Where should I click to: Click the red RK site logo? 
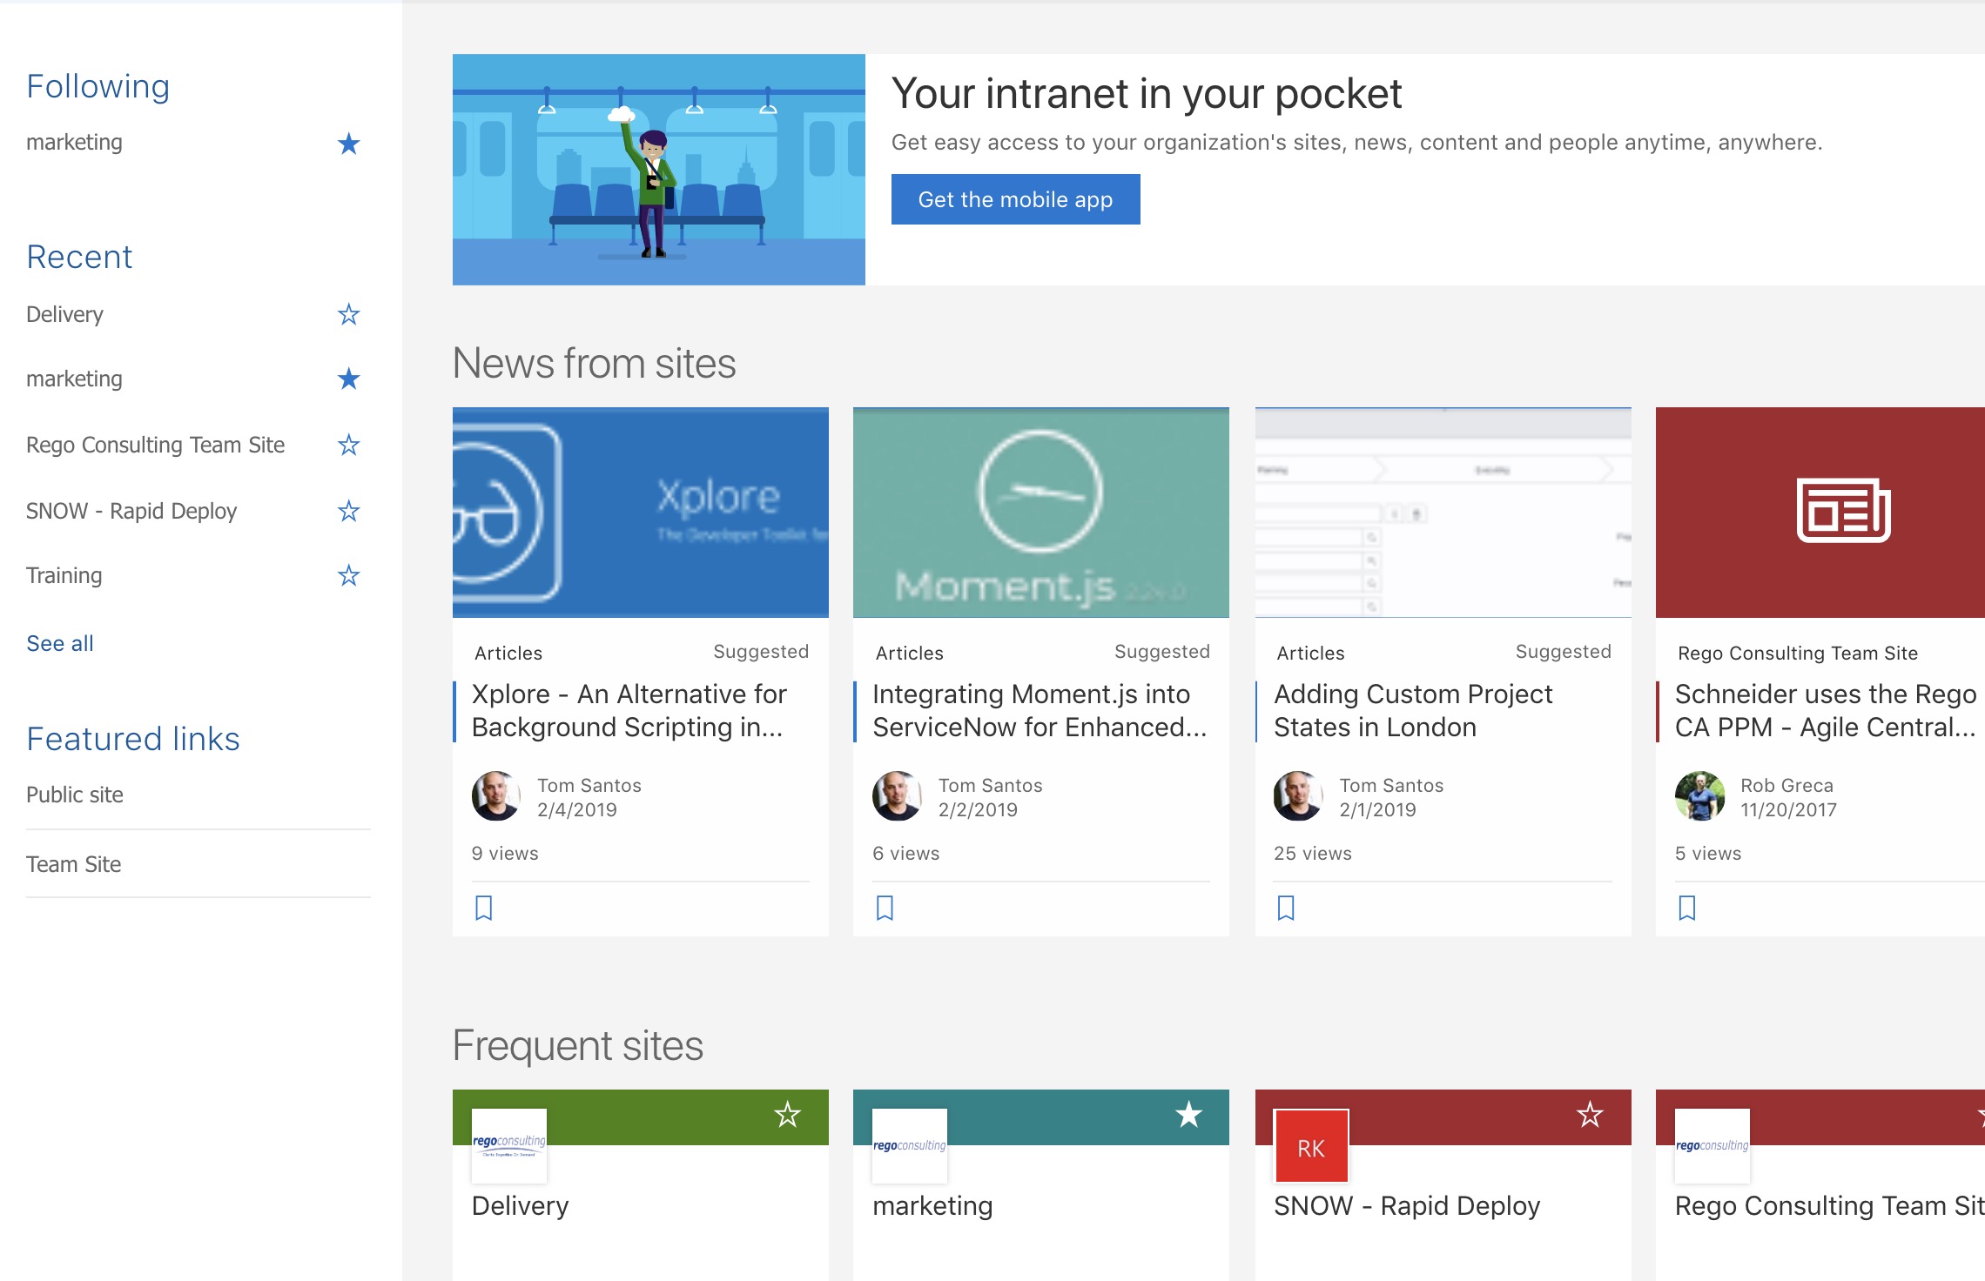(x=1311, y=1146)
